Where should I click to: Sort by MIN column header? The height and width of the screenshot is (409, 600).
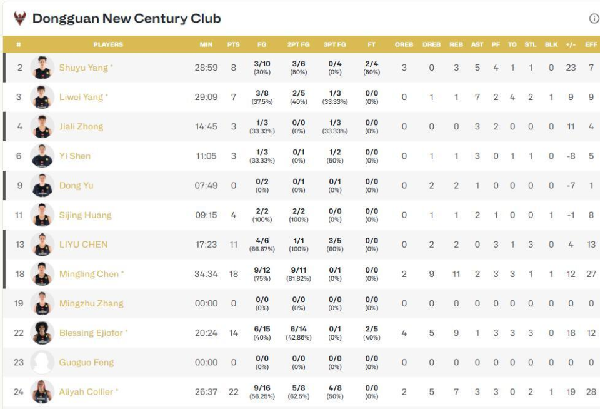[206, 44]
